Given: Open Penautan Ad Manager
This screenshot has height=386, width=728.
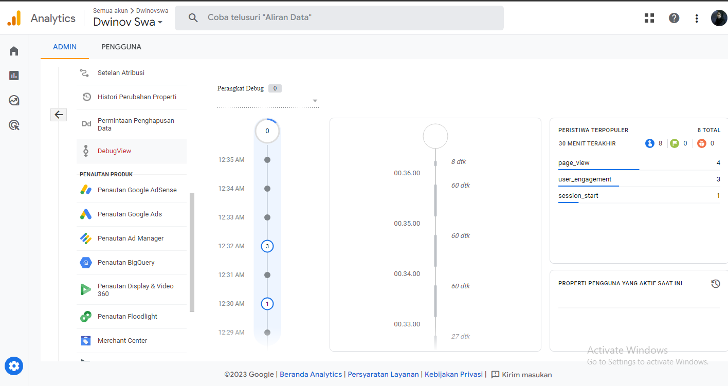Looking at the screenshot, I should click(132, 238).
